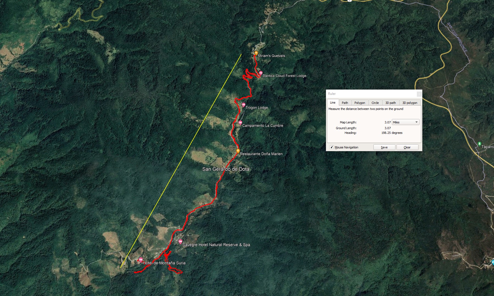Viewport: 494px width, 296px height.
Task: Switch to the Path tab
Action: click(x=345, y=103)
